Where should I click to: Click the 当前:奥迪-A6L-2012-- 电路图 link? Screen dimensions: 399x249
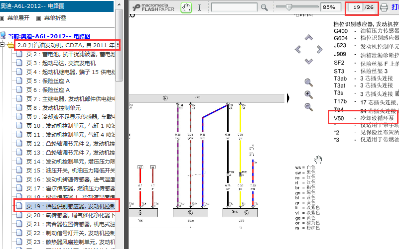click(x=49, y=36)
